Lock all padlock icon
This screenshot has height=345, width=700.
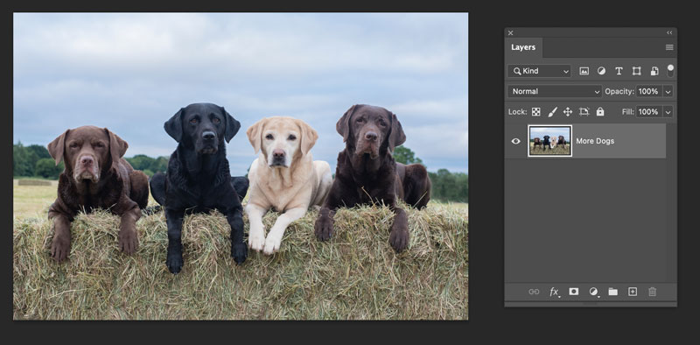[x=600, y=112]
